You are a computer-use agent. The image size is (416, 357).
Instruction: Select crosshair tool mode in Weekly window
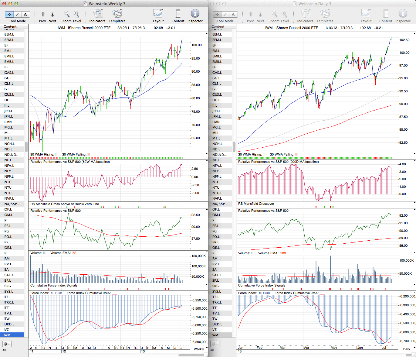[9, 14]
